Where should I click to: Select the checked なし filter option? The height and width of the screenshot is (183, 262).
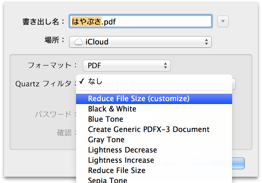pyautogui.click(x=154, y=82)
